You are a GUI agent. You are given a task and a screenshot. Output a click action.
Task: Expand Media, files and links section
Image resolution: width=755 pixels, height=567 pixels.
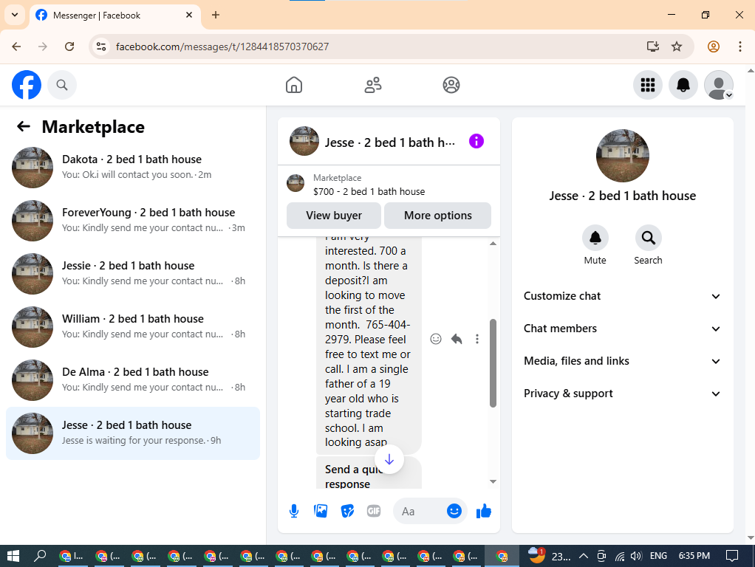point(622,361)
